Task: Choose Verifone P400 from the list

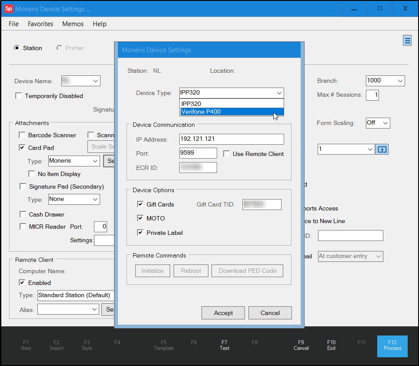Action: [231, 112]
